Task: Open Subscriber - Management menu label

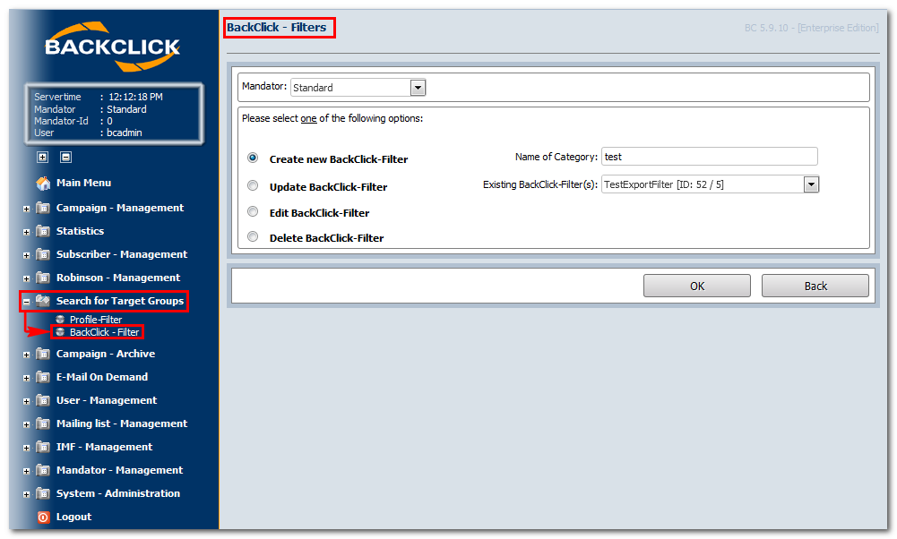Action: tap(122, 254)
